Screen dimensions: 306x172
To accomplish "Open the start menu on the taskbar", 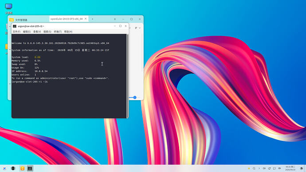I will 4,168.
